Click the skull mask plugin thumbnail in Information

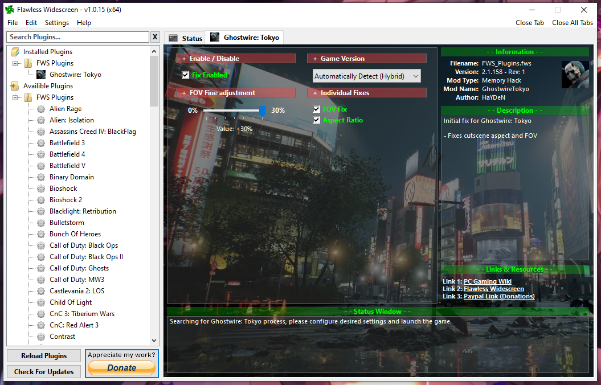click(575, 75)
